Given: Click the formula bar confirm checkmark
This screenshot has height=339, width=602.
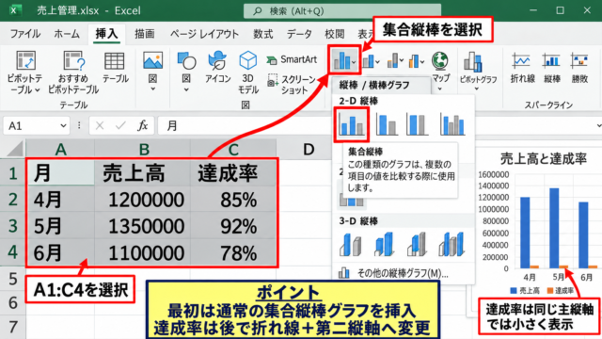Looking at the screenshot, I should pyautogui.click(x=120, y=125).
